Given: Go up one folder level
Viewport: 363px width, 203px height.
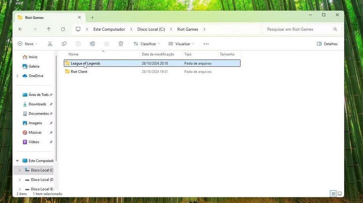Looking at the screenshot, I should coord(48,29).
